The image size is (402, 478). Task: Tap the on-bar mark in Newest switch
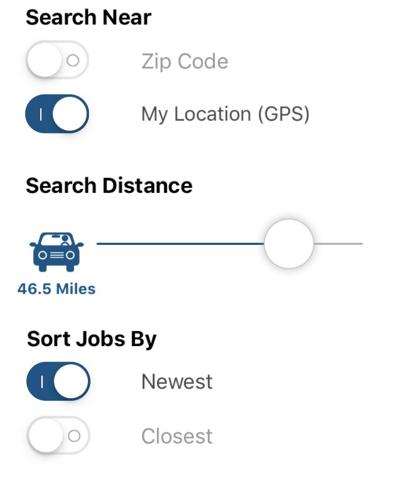[x=42, y=382]
